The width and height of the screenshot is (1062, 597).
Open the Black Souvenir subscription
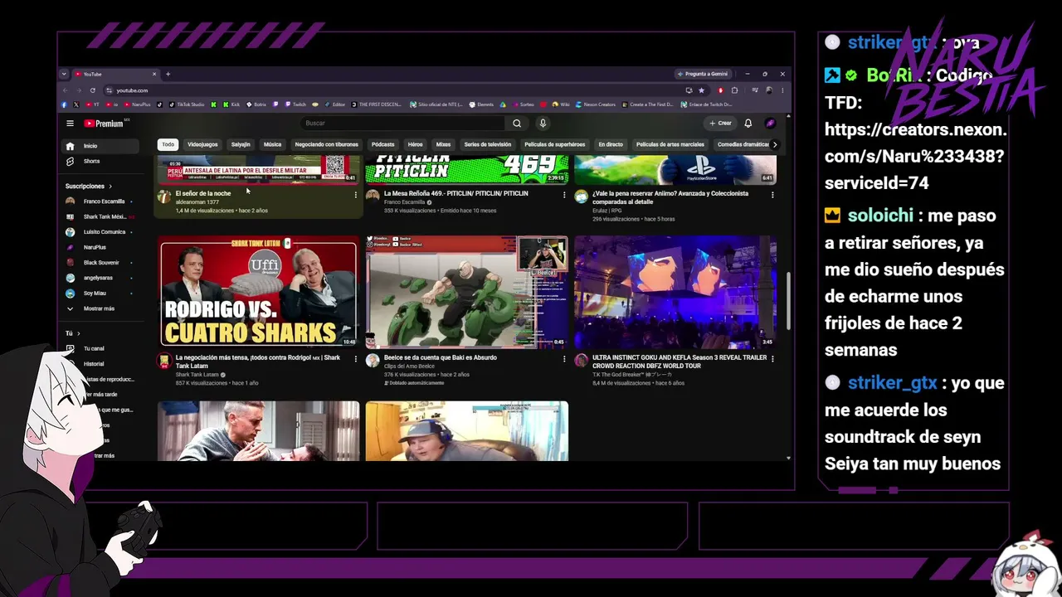[101, 263]
